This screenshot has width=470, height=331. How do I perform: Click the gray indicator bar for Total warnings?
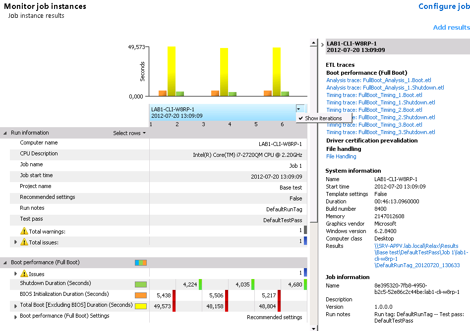coord(305,230)
